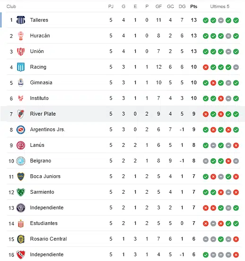Click the Huracán club crest
The width and height of the screenshot is (245, 261).
(x=21, y=36)
